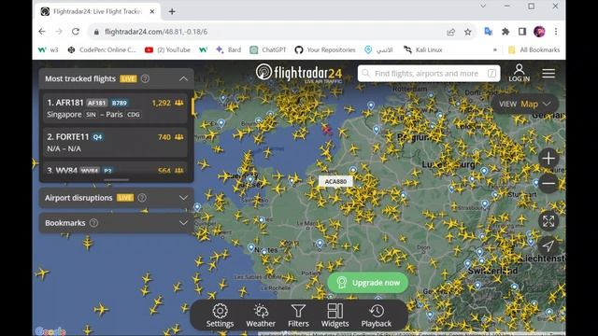Viewport: 598px width, 336px height.
Task: Show more bookmarks with chevron
Action: tap(494, 49)
